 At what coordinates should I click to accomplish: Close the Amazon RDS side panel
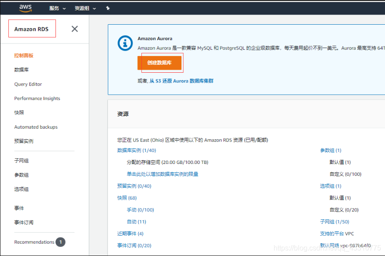pos(74,29)
